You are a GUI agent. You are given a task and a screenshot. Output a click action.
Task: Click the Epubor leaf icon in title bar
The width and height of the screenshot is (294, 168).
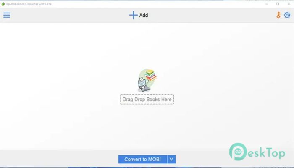[3, 3]
